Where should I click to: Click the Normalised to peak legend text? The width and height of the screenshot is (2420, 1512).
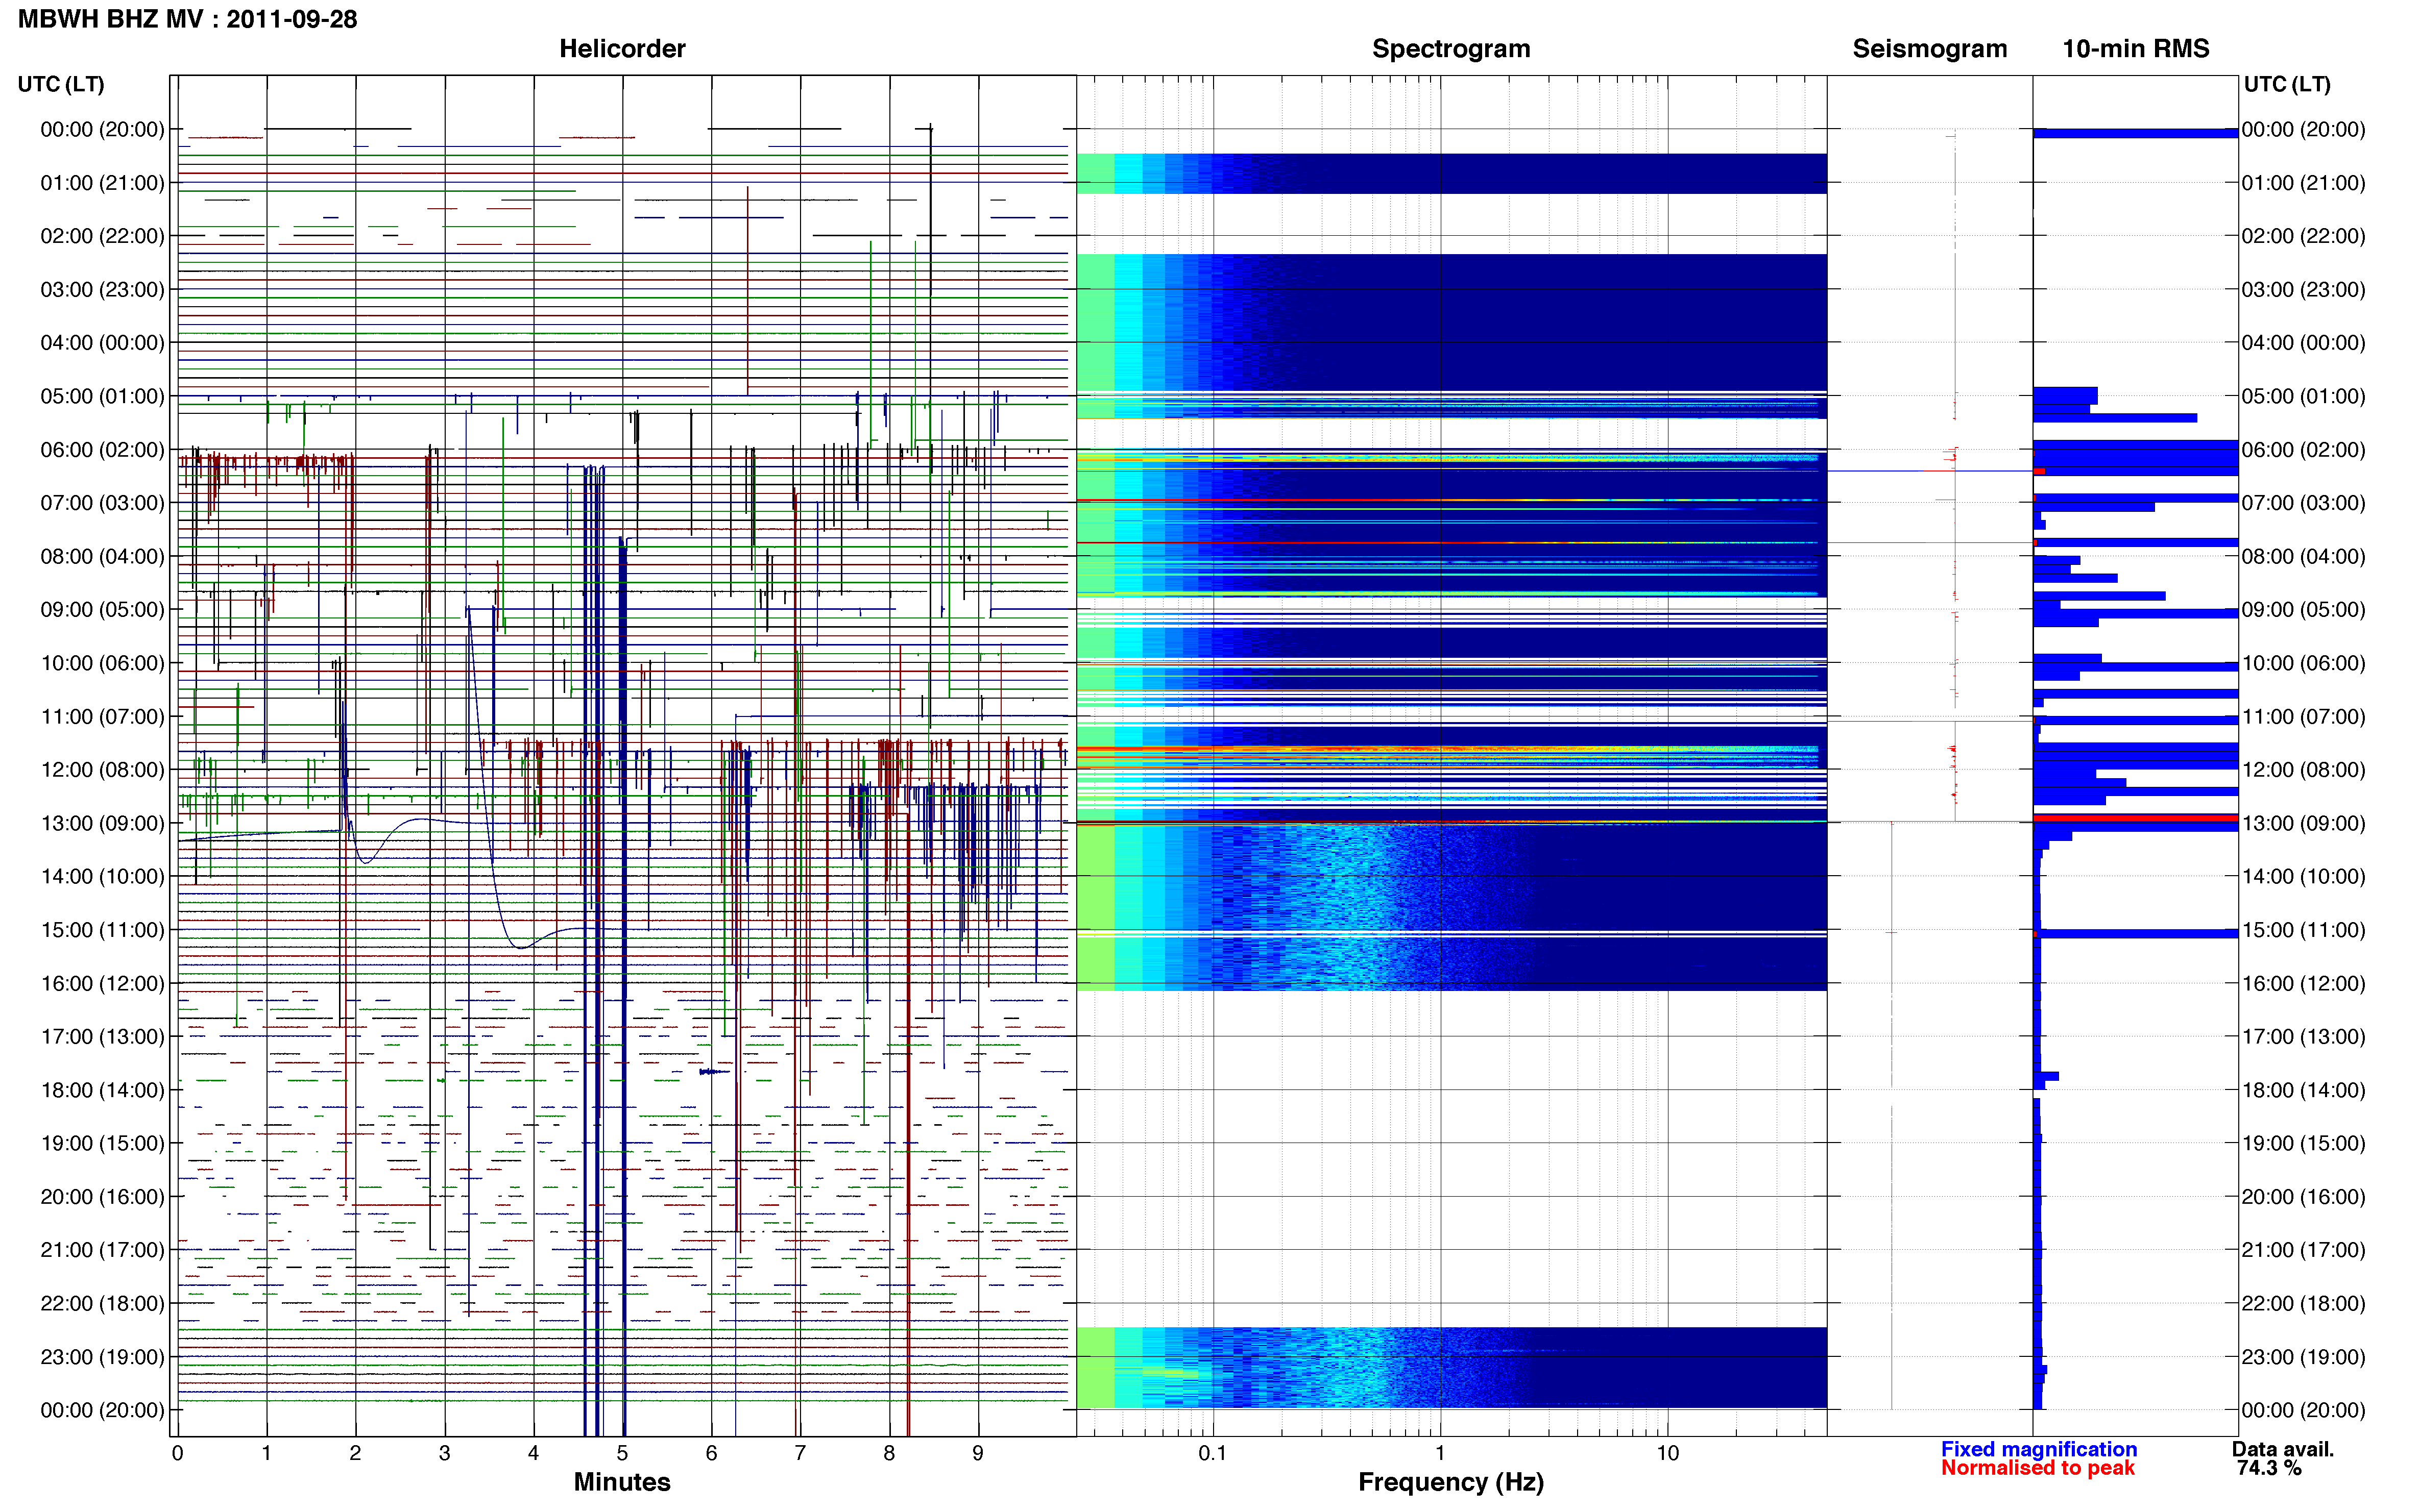(x=2038, y=1468)
